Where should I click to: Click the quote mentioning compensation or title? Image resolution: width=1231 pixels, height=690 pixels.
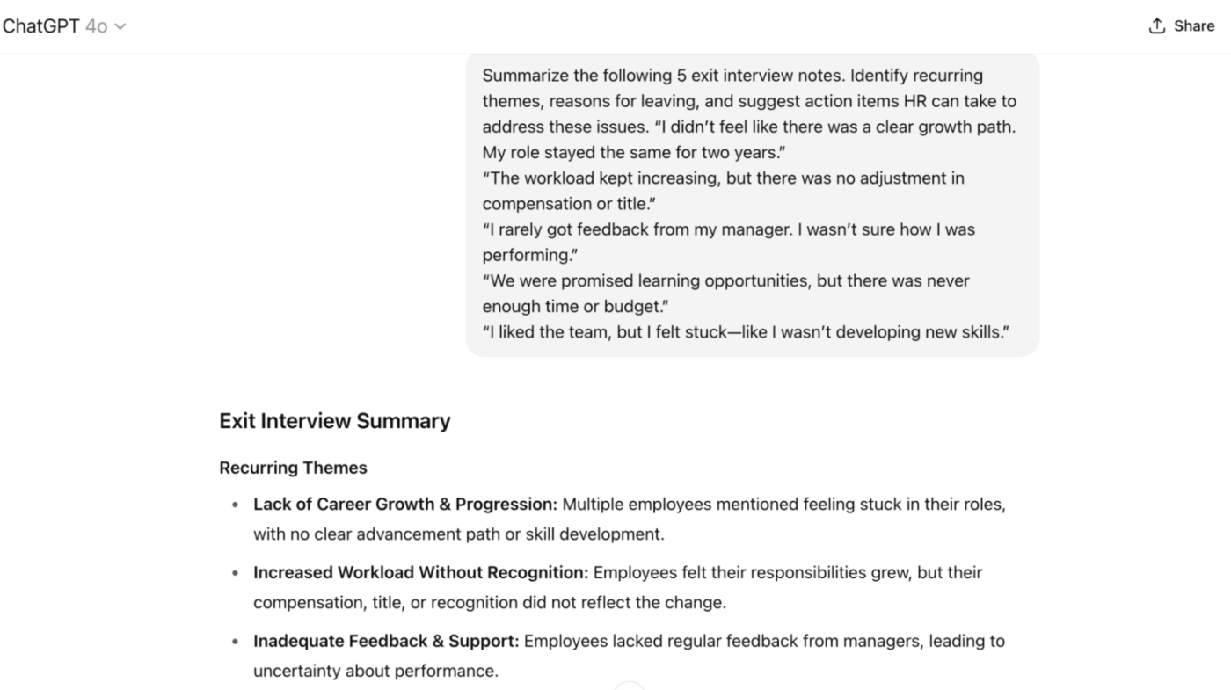[x=723, y=190]
